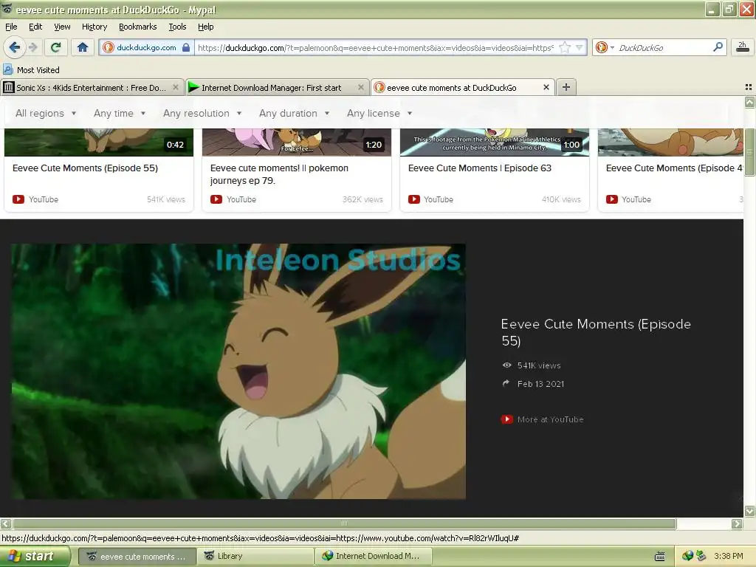The image size is (756, 567).
Task: Click 'Eevee Cute Moments | Episode 63' title
Action: [480, 168]
